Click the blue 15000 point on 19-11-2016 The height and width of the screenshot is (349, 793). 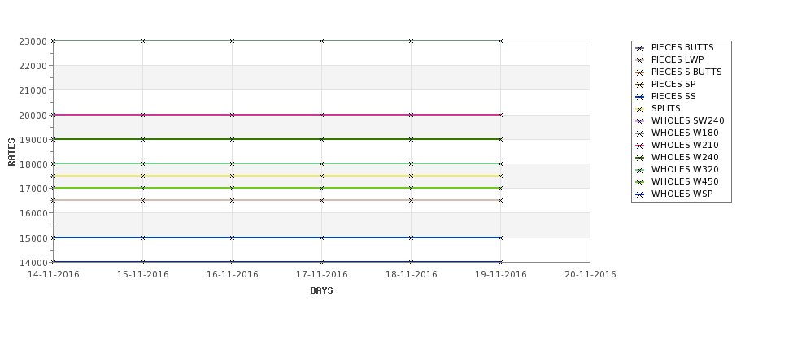pos(501,238)
